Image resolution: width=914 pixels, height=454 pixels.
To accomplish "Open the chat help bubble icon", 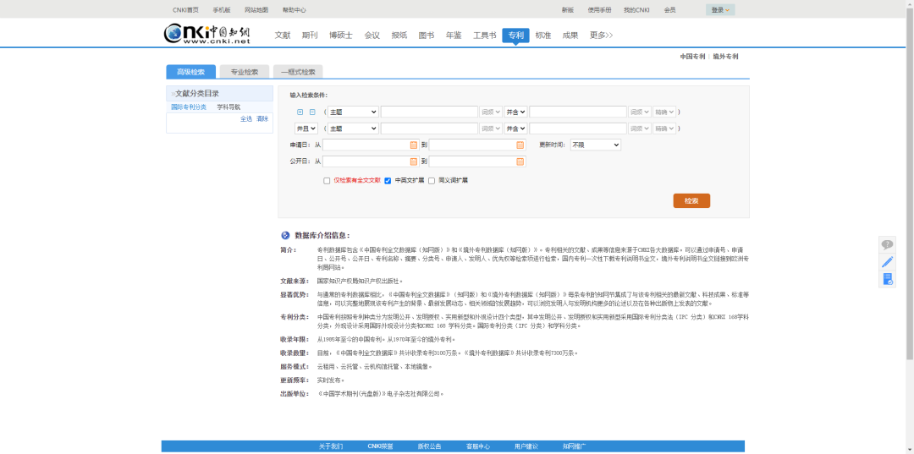I will pos(887,244).
